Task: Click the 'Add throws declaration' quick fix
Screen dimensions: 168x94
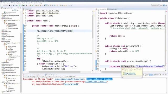Action: (x=130, y=73)
